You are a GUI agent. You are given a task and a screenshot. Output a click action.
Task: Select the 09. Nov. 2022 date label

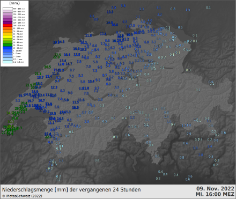[x=215, y=189]
